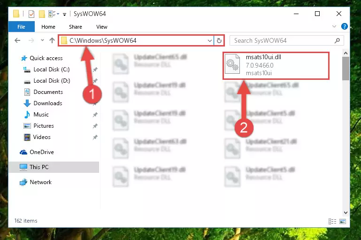Open the address bar history dropdown

tap(209, 41)
